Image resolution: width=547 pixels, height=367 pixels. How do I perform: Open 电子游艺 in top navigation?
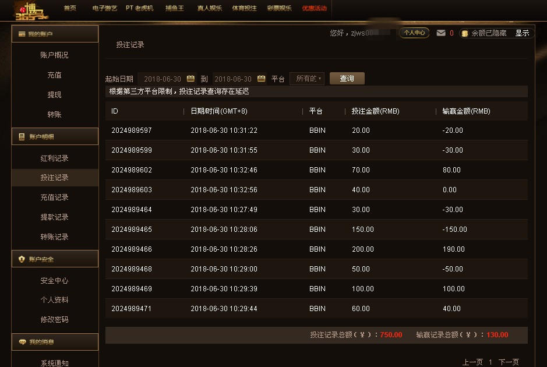[105, 8]
